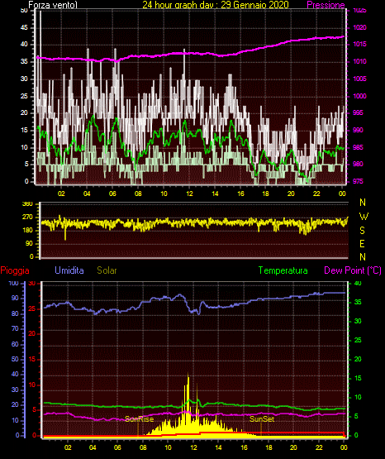Click the Pioggia legend label
The width and height of the screenshot is (385, 459).
(x=15, y=270)
